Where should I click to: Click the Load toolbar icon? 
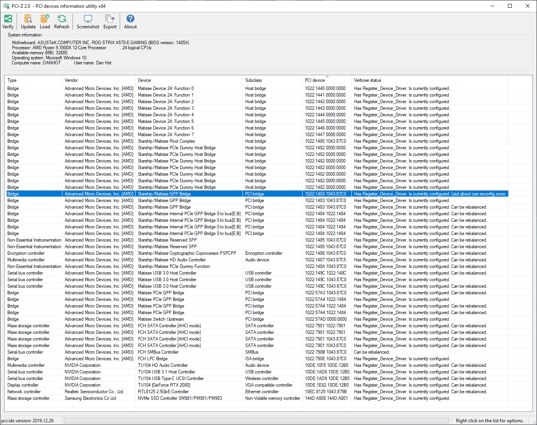click(45, 22)
